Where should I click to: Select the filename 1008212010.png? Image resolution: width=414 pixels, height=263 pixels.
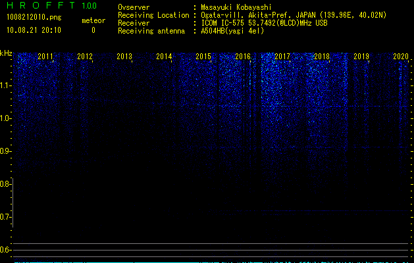click(34, 17)
